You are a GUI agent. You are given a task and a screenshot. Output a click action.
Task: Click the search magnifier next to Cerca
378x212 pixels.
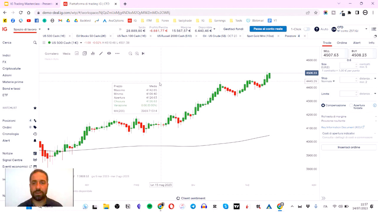click(35, 43)
